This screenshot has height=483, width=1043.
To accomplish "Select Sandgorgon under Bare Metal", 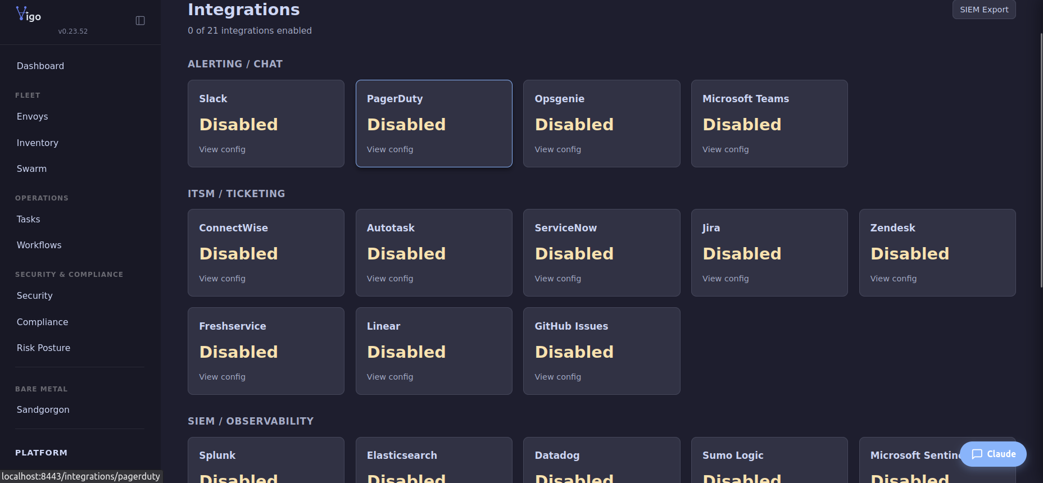I will [43, 409].
